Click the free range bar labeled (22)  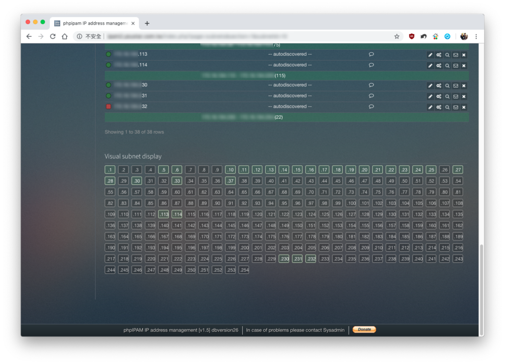pos(287,117)
